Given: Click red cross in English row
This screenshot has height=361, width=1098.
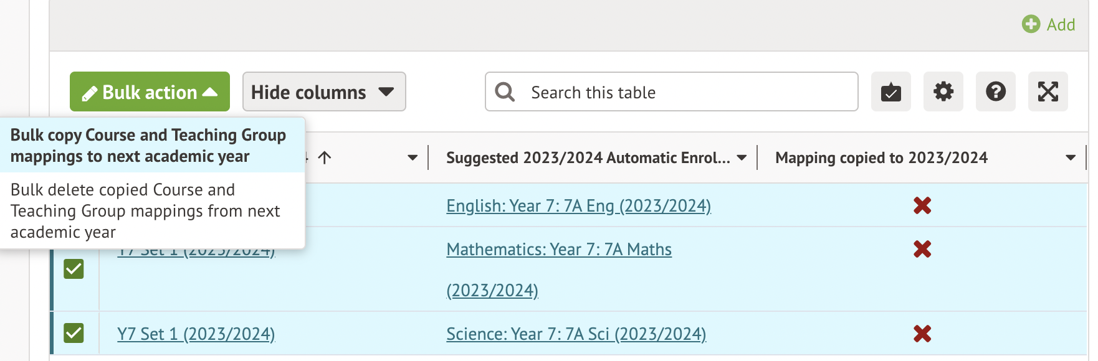Looking at the screenshot, I should (922, 205).
